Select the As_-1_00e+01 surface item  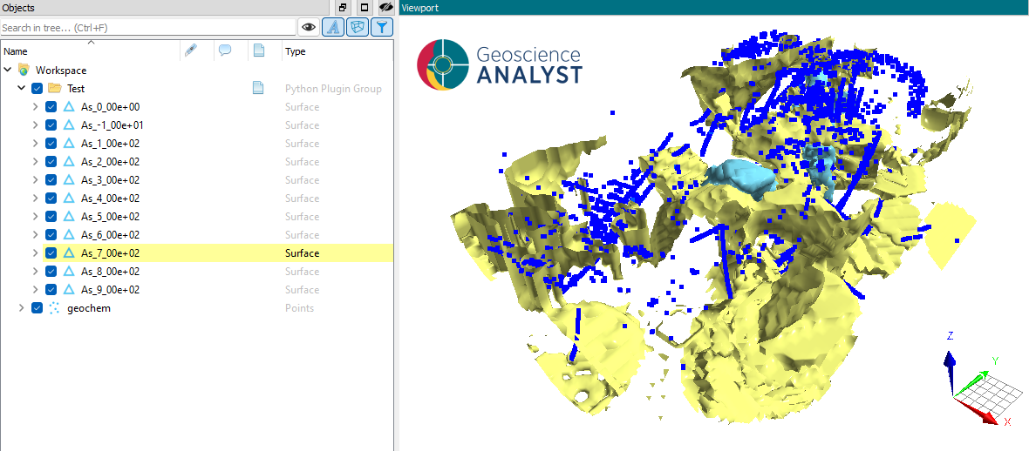tap(112, 125)
